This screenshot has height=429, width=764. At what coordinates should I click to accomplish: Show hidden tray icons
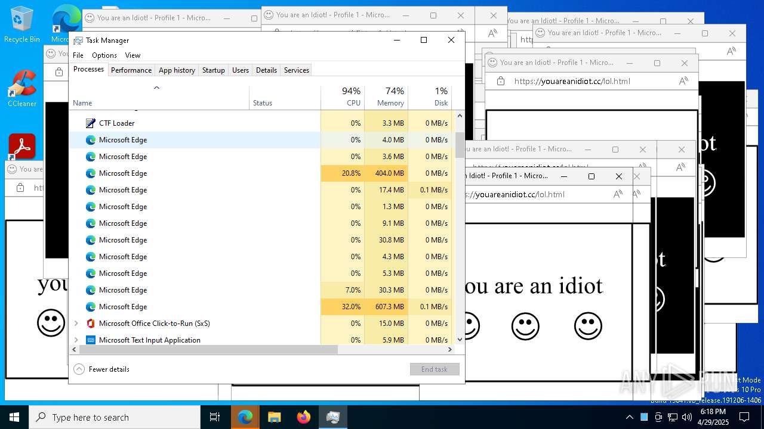(629, 417)
